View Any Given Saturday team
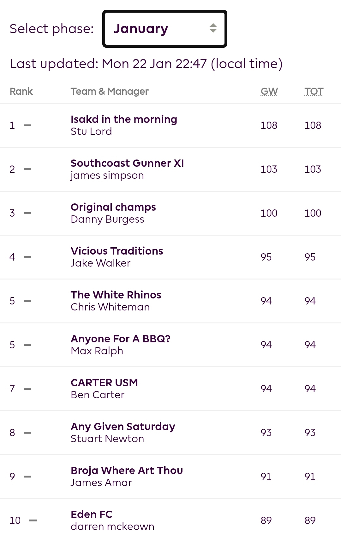 tap(123, 427)
